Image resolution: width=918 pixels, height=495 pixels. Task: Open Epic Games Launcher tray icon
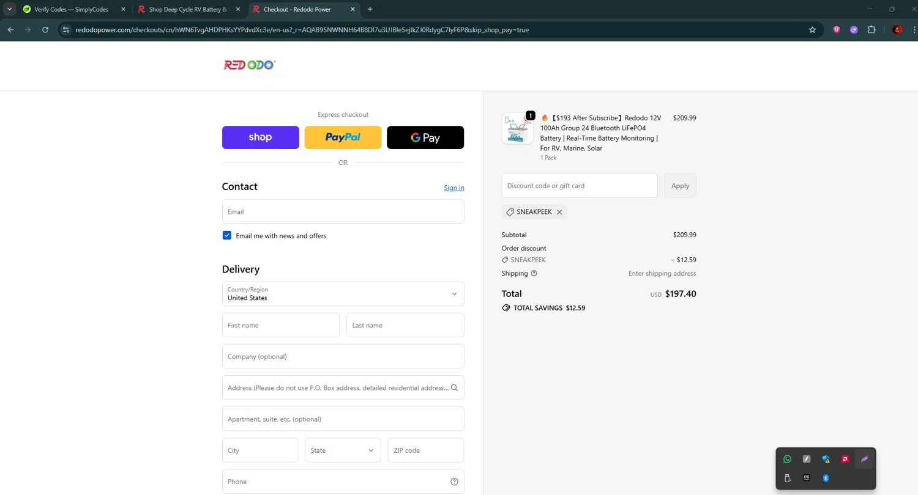807,478
